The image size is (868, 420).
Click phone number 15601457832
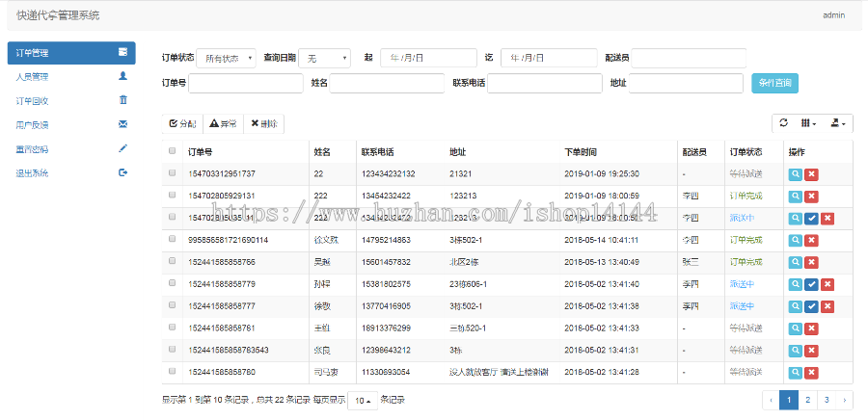(387, 262)
